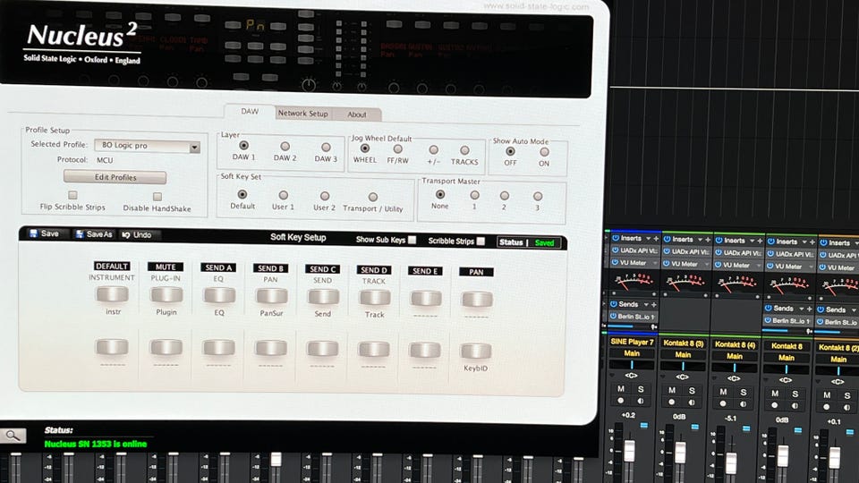Tick the Scribble Strips checkbox in Soft Key Setup
Image resolution: width=859 pixels, height=483 pixels.
481,241
